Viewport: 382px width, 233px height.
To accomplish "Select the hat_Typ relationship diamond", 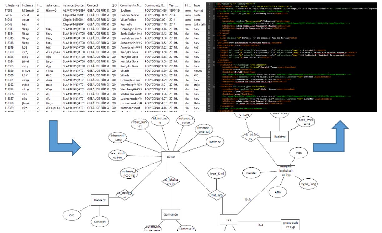I will tap(217, 195).
